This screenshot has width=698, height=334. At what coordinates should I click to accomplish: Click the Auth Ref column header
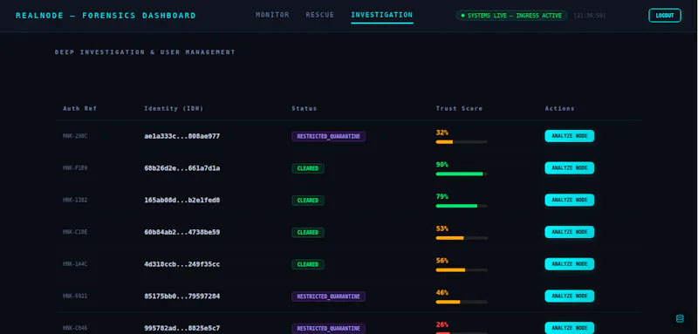(x=79, y=108)
